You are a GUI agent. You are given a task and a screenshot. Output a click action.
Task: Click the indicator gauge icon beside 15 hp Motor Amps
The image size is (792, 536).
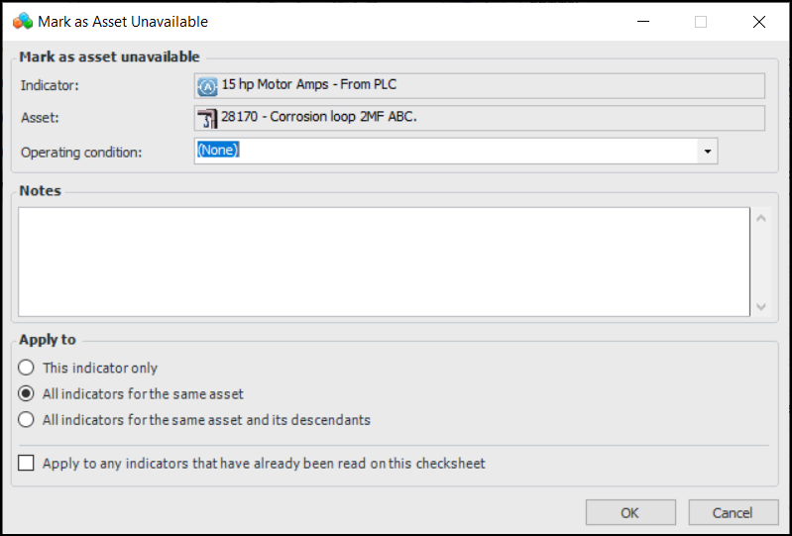click(x=207, y=85)
